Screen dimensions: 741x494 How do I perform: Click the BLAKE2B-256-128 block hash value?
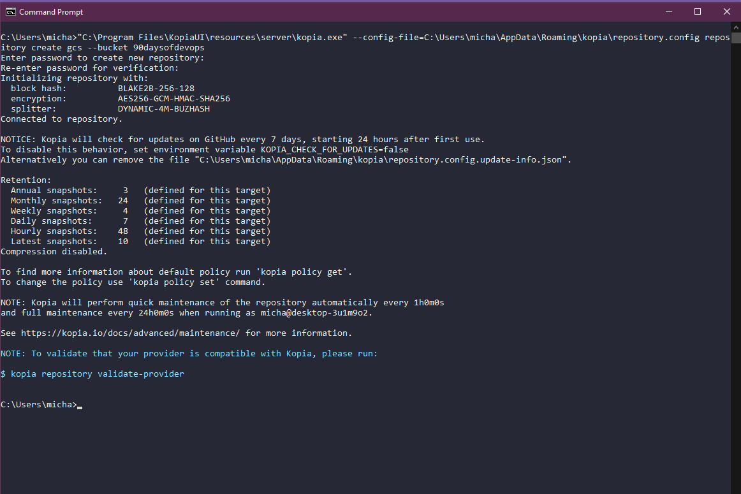pos(156,88)
